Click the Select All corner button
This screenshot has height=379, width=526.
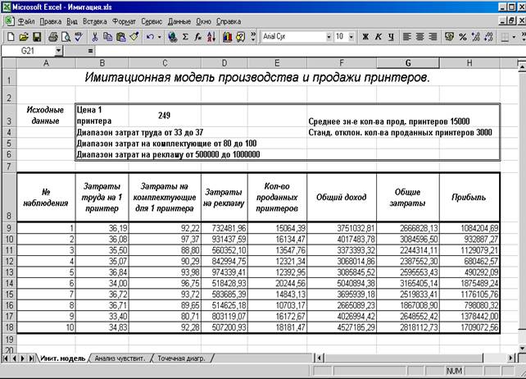tap(9, 63)
